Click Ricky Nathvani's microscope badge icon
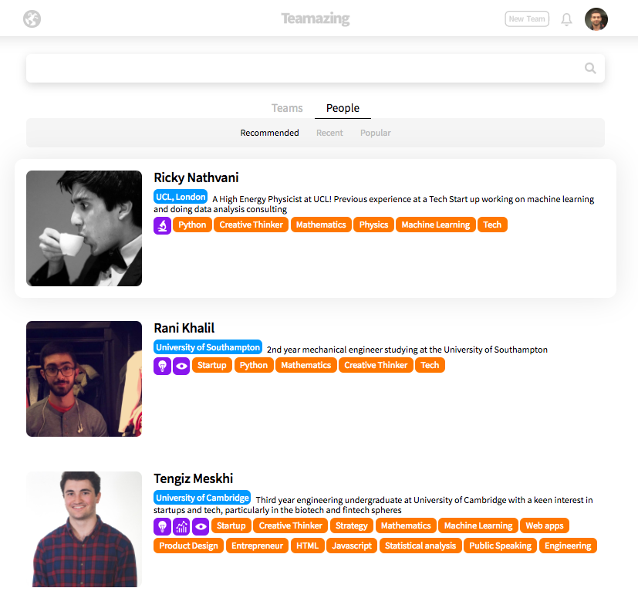Viewport: 638px width, 615px height. click(162, 225)
